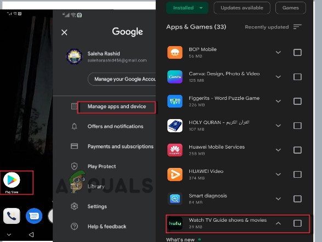322x242 pixels.
Task: Open the Installed filter dropdown
Action: [x=187, y=8]
